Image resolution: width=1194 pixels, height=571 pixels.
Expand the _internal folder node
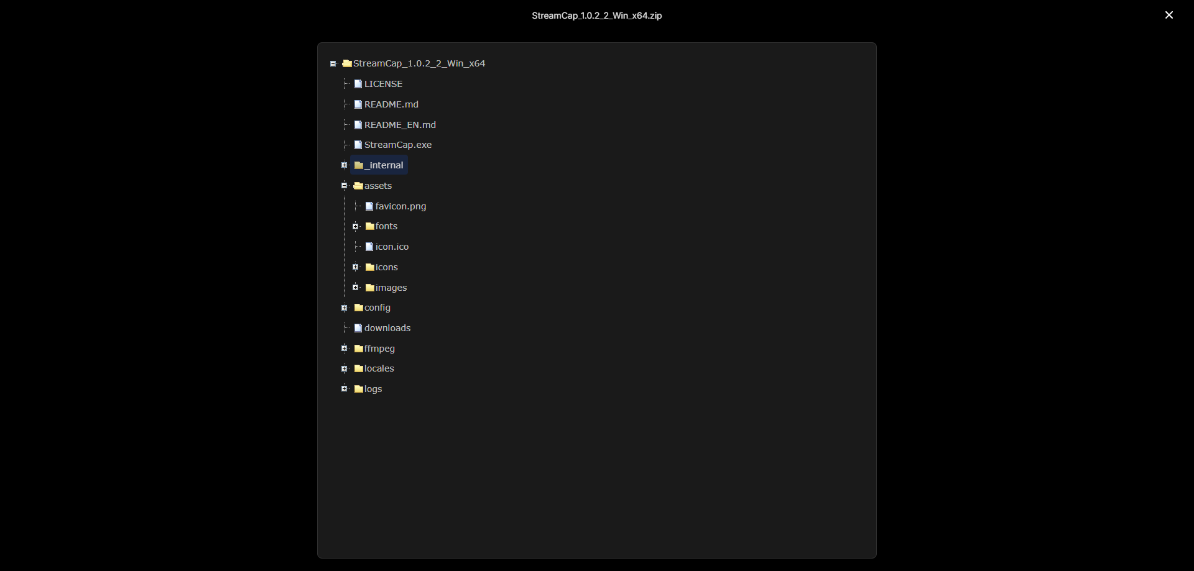[x=344, y=165]
